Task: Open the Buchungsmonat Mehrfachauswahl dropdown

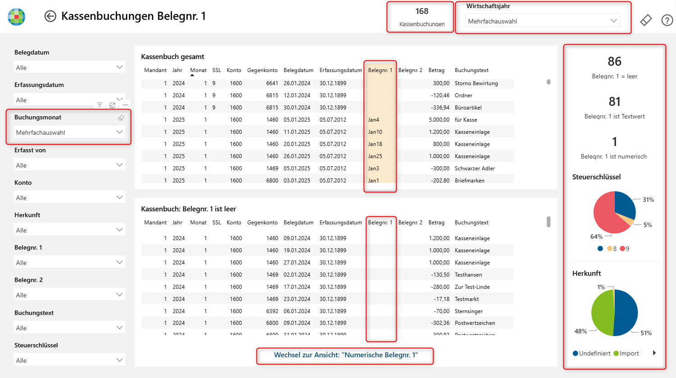Action: click(69, 132)
